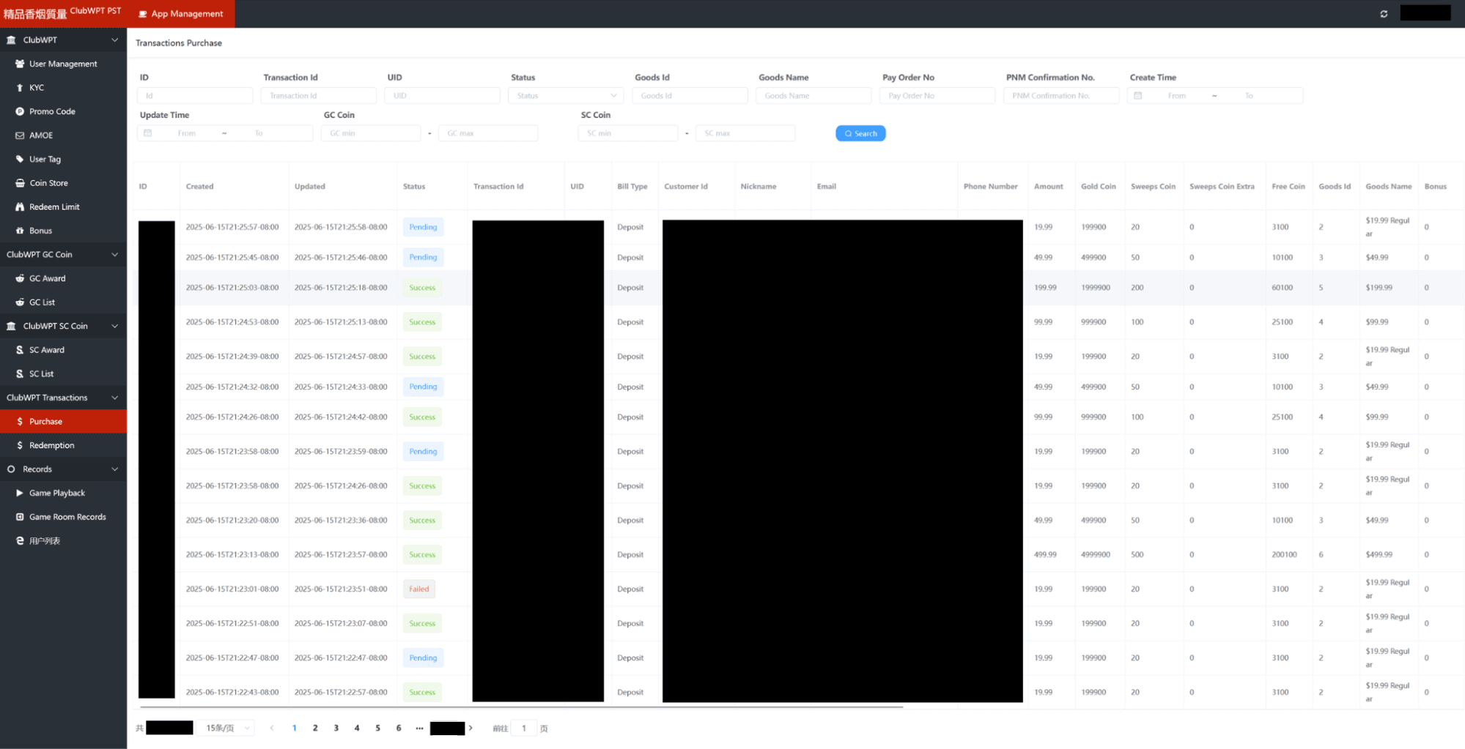This screenshot has height=749, width=1465.
Task: Open Game Playback records
Action: [56, 493]
